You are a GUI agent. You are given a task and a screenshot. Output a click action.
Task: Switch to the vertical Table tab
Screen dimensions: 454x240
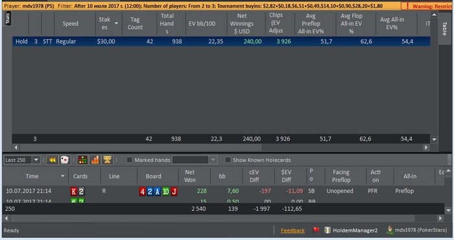[444, 28]
